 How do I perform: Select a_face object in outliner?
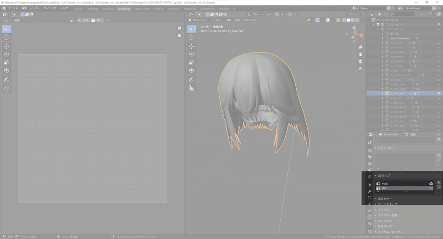[x=394, y=71]
